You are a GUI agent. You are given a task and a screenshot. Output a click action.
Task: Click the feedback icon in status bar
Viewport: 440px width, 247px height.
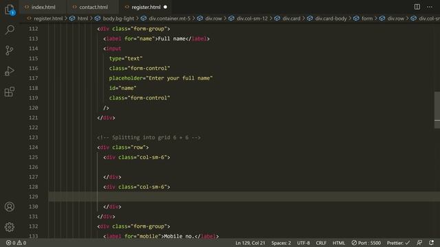419,243
